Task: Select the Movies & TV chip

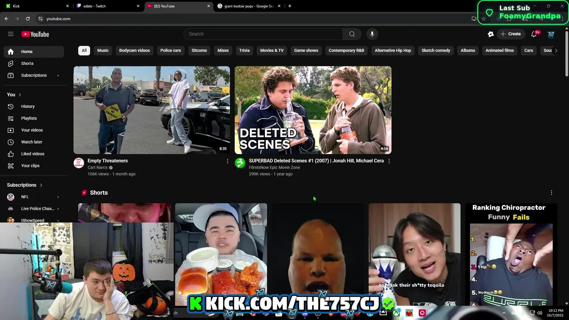Action: click(272, 51)
